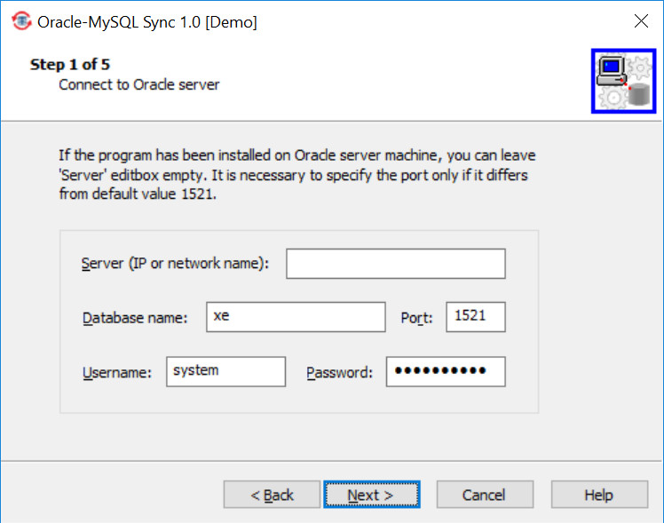Select the Port field showing 1521
Screen dimensions: 664x523
point(476,317)
